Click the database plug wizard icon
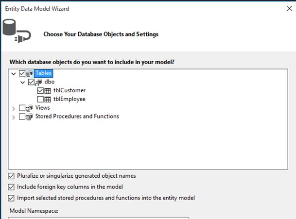The width and height of the screenshot is (296, 219). click(16, 30)
